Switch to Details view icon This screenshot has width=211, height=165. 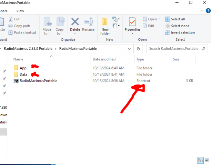click(200, 160)
